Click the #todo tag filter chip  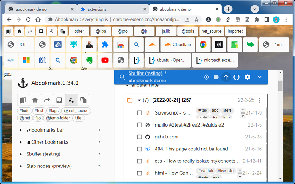point(24,111)
